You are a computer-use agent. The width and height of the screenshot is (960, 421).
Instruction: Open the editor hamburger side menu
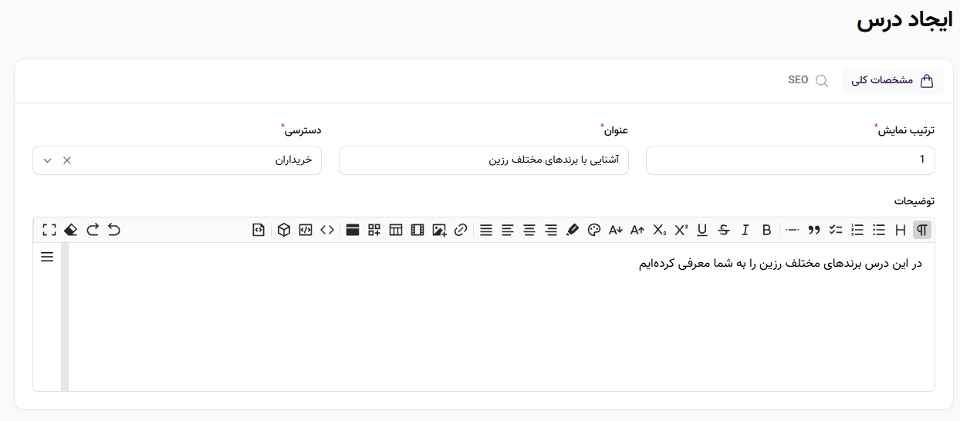47,257
